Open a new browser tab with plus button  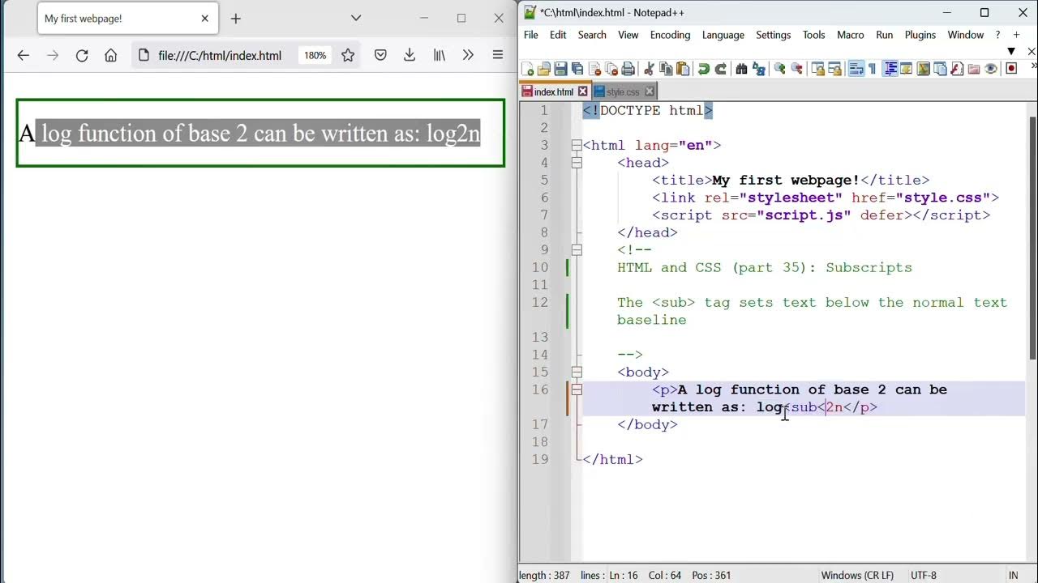point(236,18)
